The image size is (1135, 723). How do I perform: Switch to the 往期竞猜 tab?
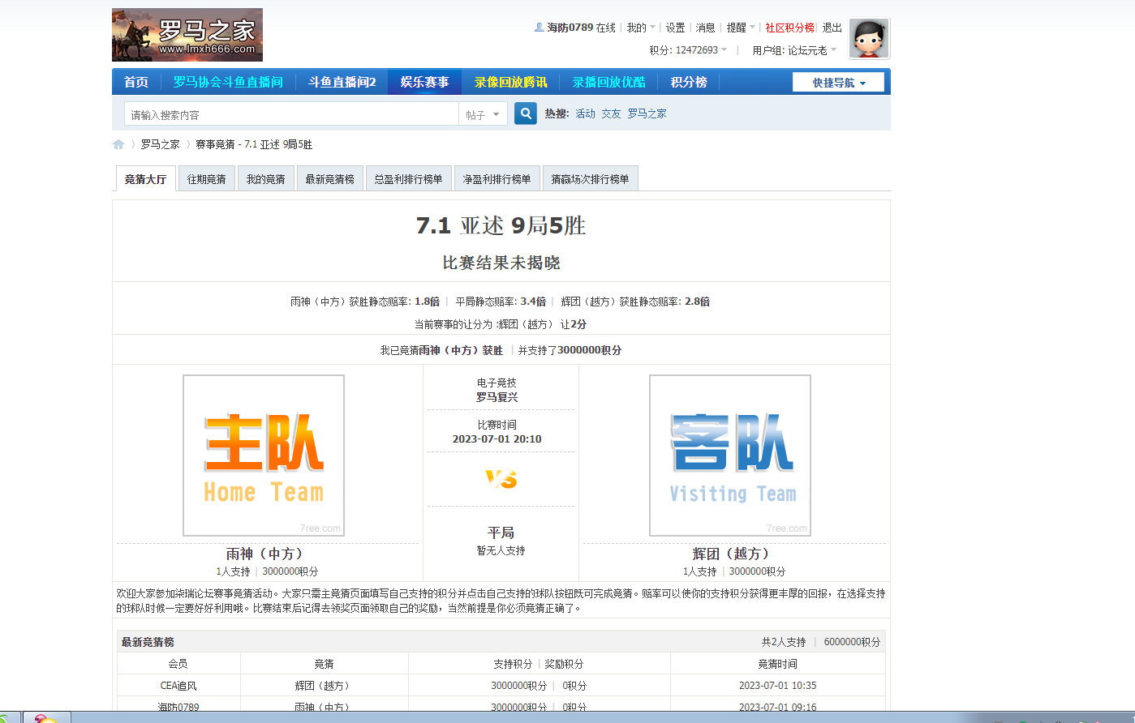[207, 179]
